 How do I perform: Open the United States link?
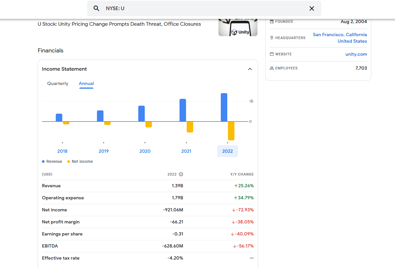[x=352, y=41]
